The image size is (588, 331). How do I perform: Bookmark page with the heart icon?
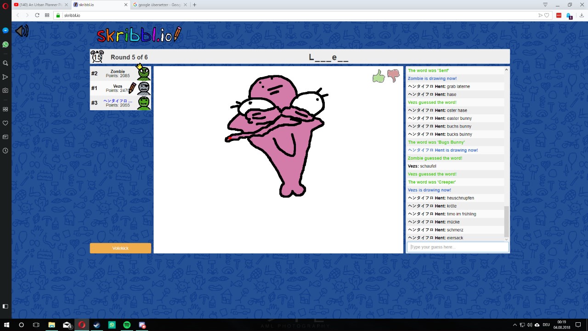(547, 15)
